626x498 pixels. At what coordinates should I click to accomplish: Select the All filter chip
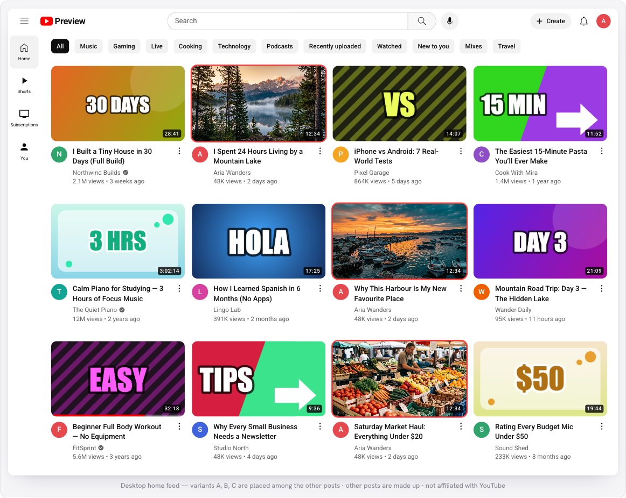pos(60,46)
